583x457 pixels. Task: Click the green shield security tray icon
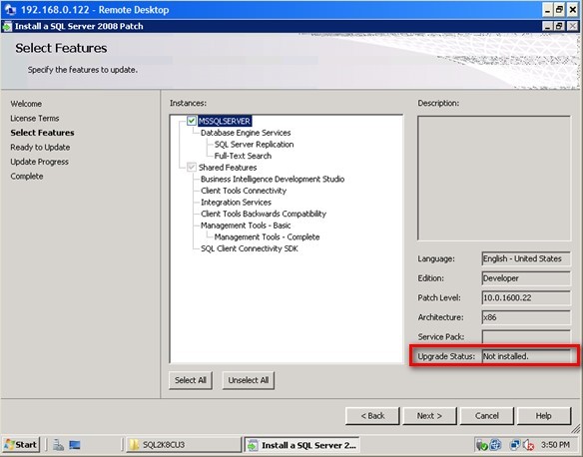coord(482,445)
